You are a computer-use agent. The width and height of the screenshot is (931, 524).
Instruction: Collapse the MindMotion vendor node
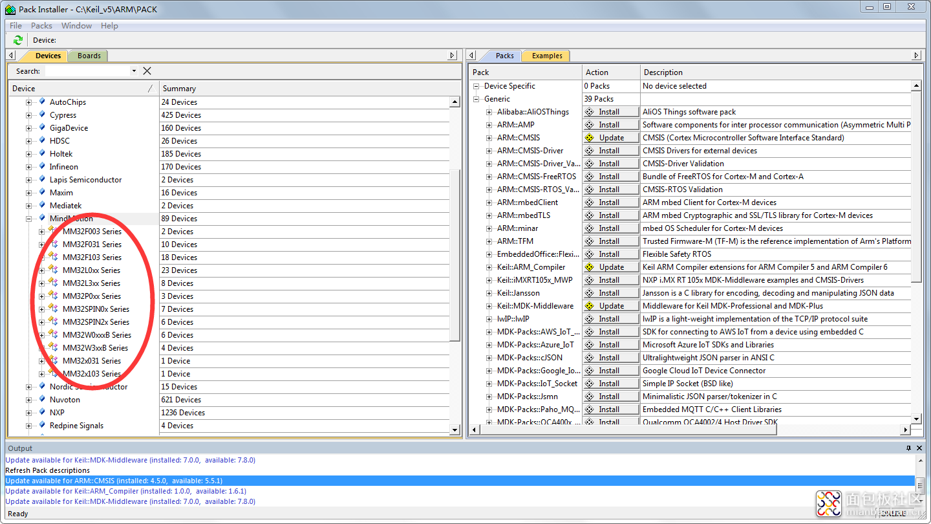point(29,219)
